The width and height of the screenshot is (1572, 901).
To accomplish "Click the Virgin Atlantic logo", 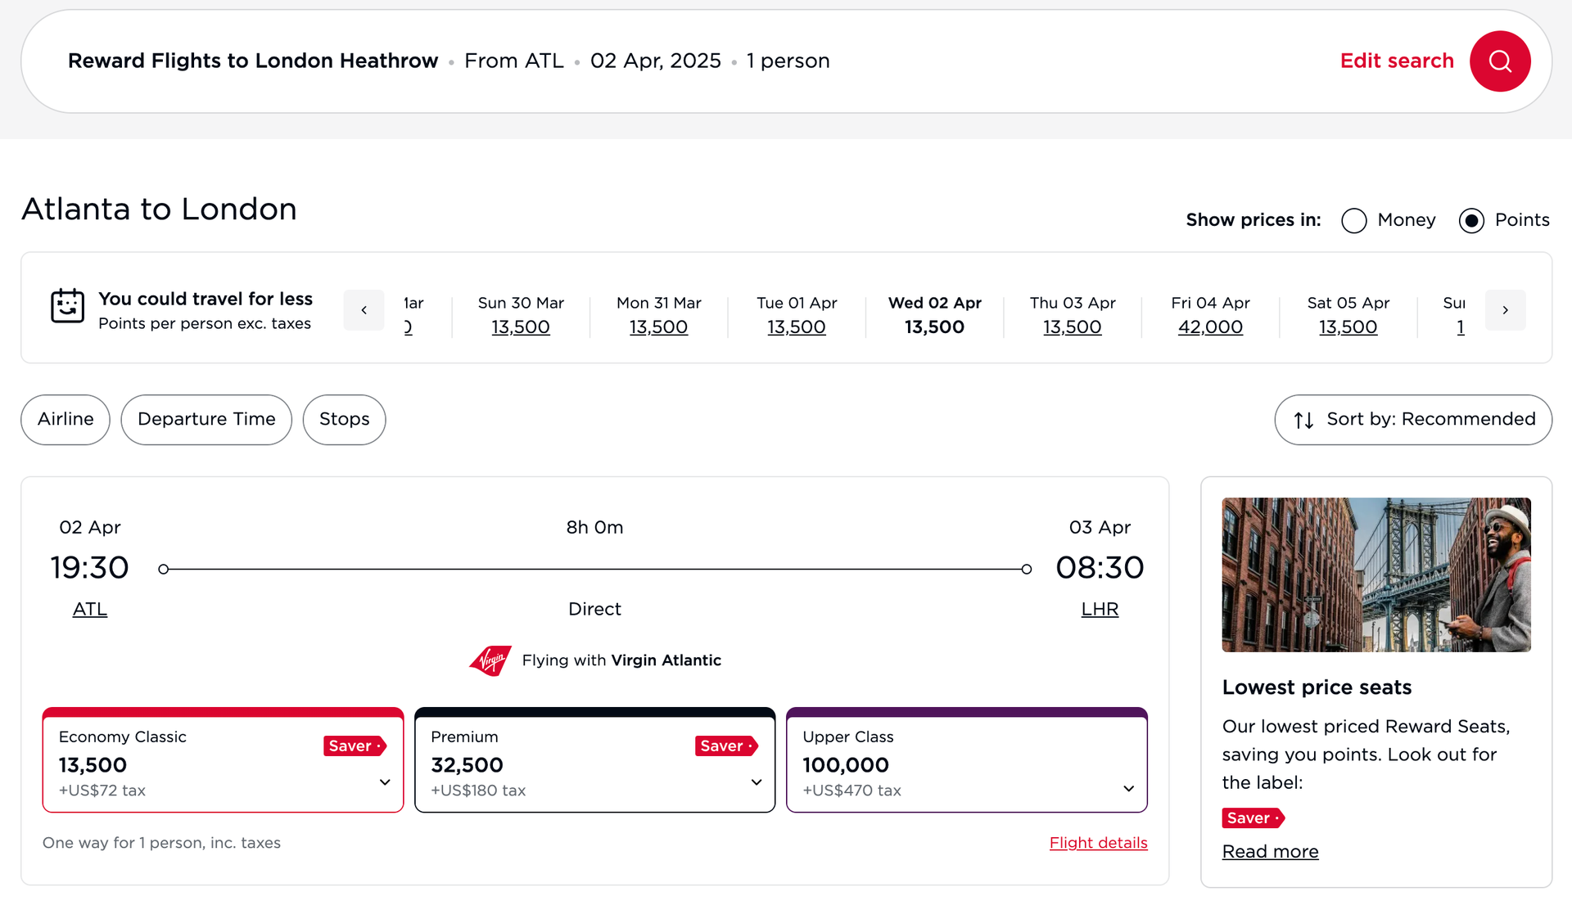I will pos(490,660).
